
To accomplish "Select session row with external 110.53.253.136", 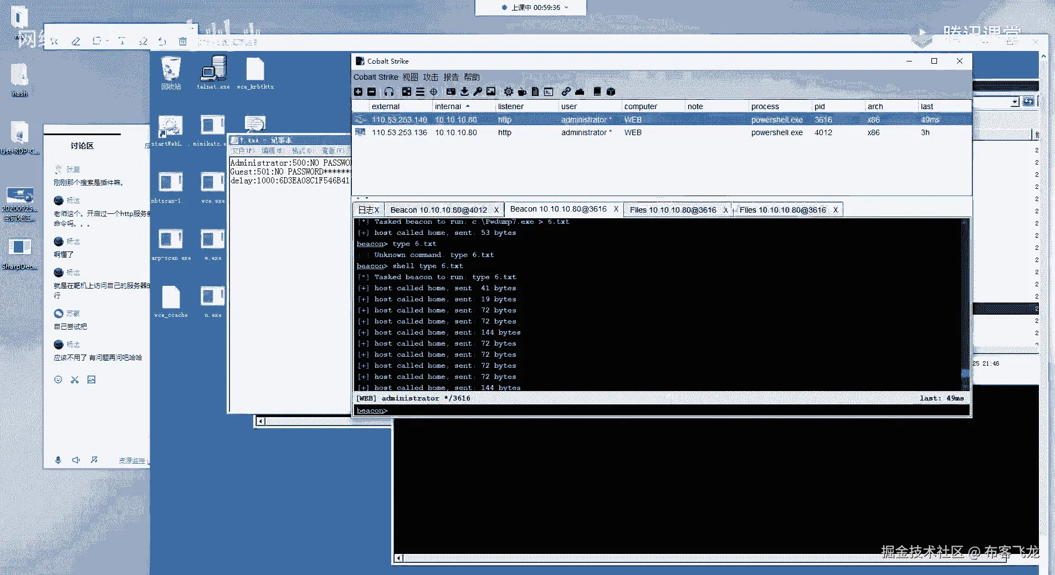I will pos(662,132).
